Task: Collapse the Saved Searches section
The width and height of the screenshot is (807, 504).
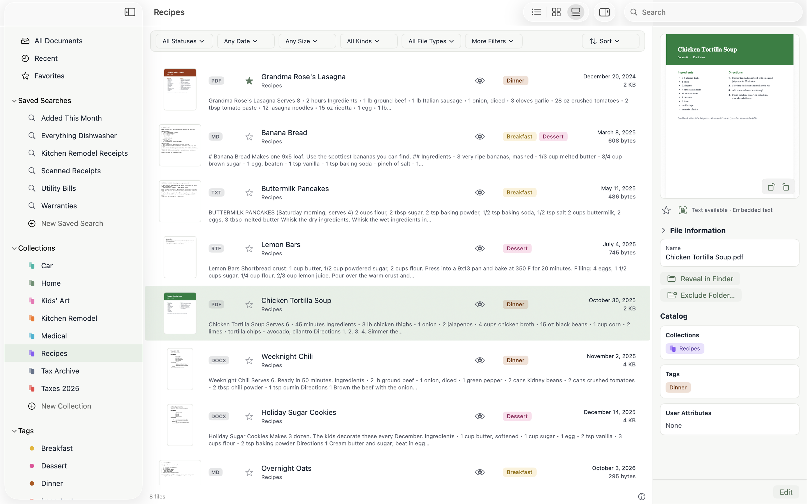Action: (x=14, y=101)
